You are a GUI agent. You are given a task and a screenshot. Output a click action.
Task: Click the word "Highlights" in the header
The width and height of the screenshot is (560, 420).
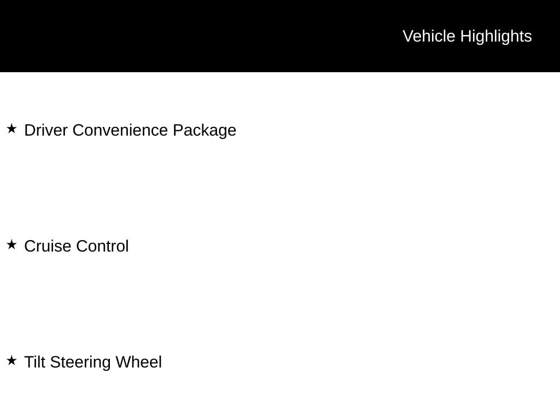pyautogui.click(x=496, y=36)
